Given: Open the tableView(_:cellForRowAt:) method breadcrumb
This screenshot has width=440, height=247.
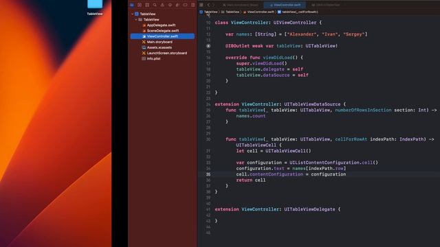Looking at the screenshot, I should click(298, 12).
